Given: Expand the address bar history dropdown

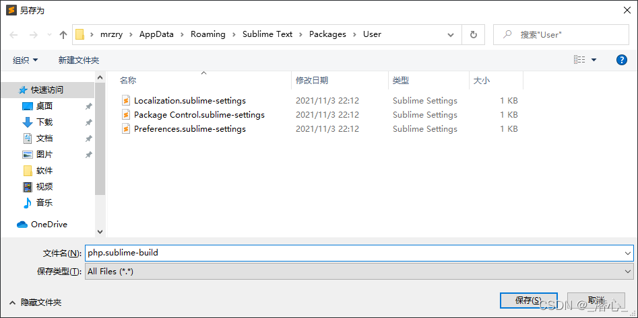Looking at the screenshot, I should 451,35.
